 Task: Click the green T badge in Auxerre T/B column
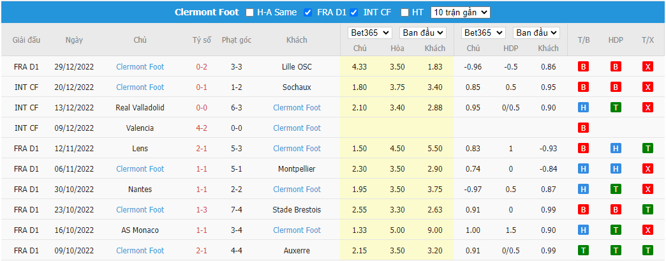tap(583, 250)
